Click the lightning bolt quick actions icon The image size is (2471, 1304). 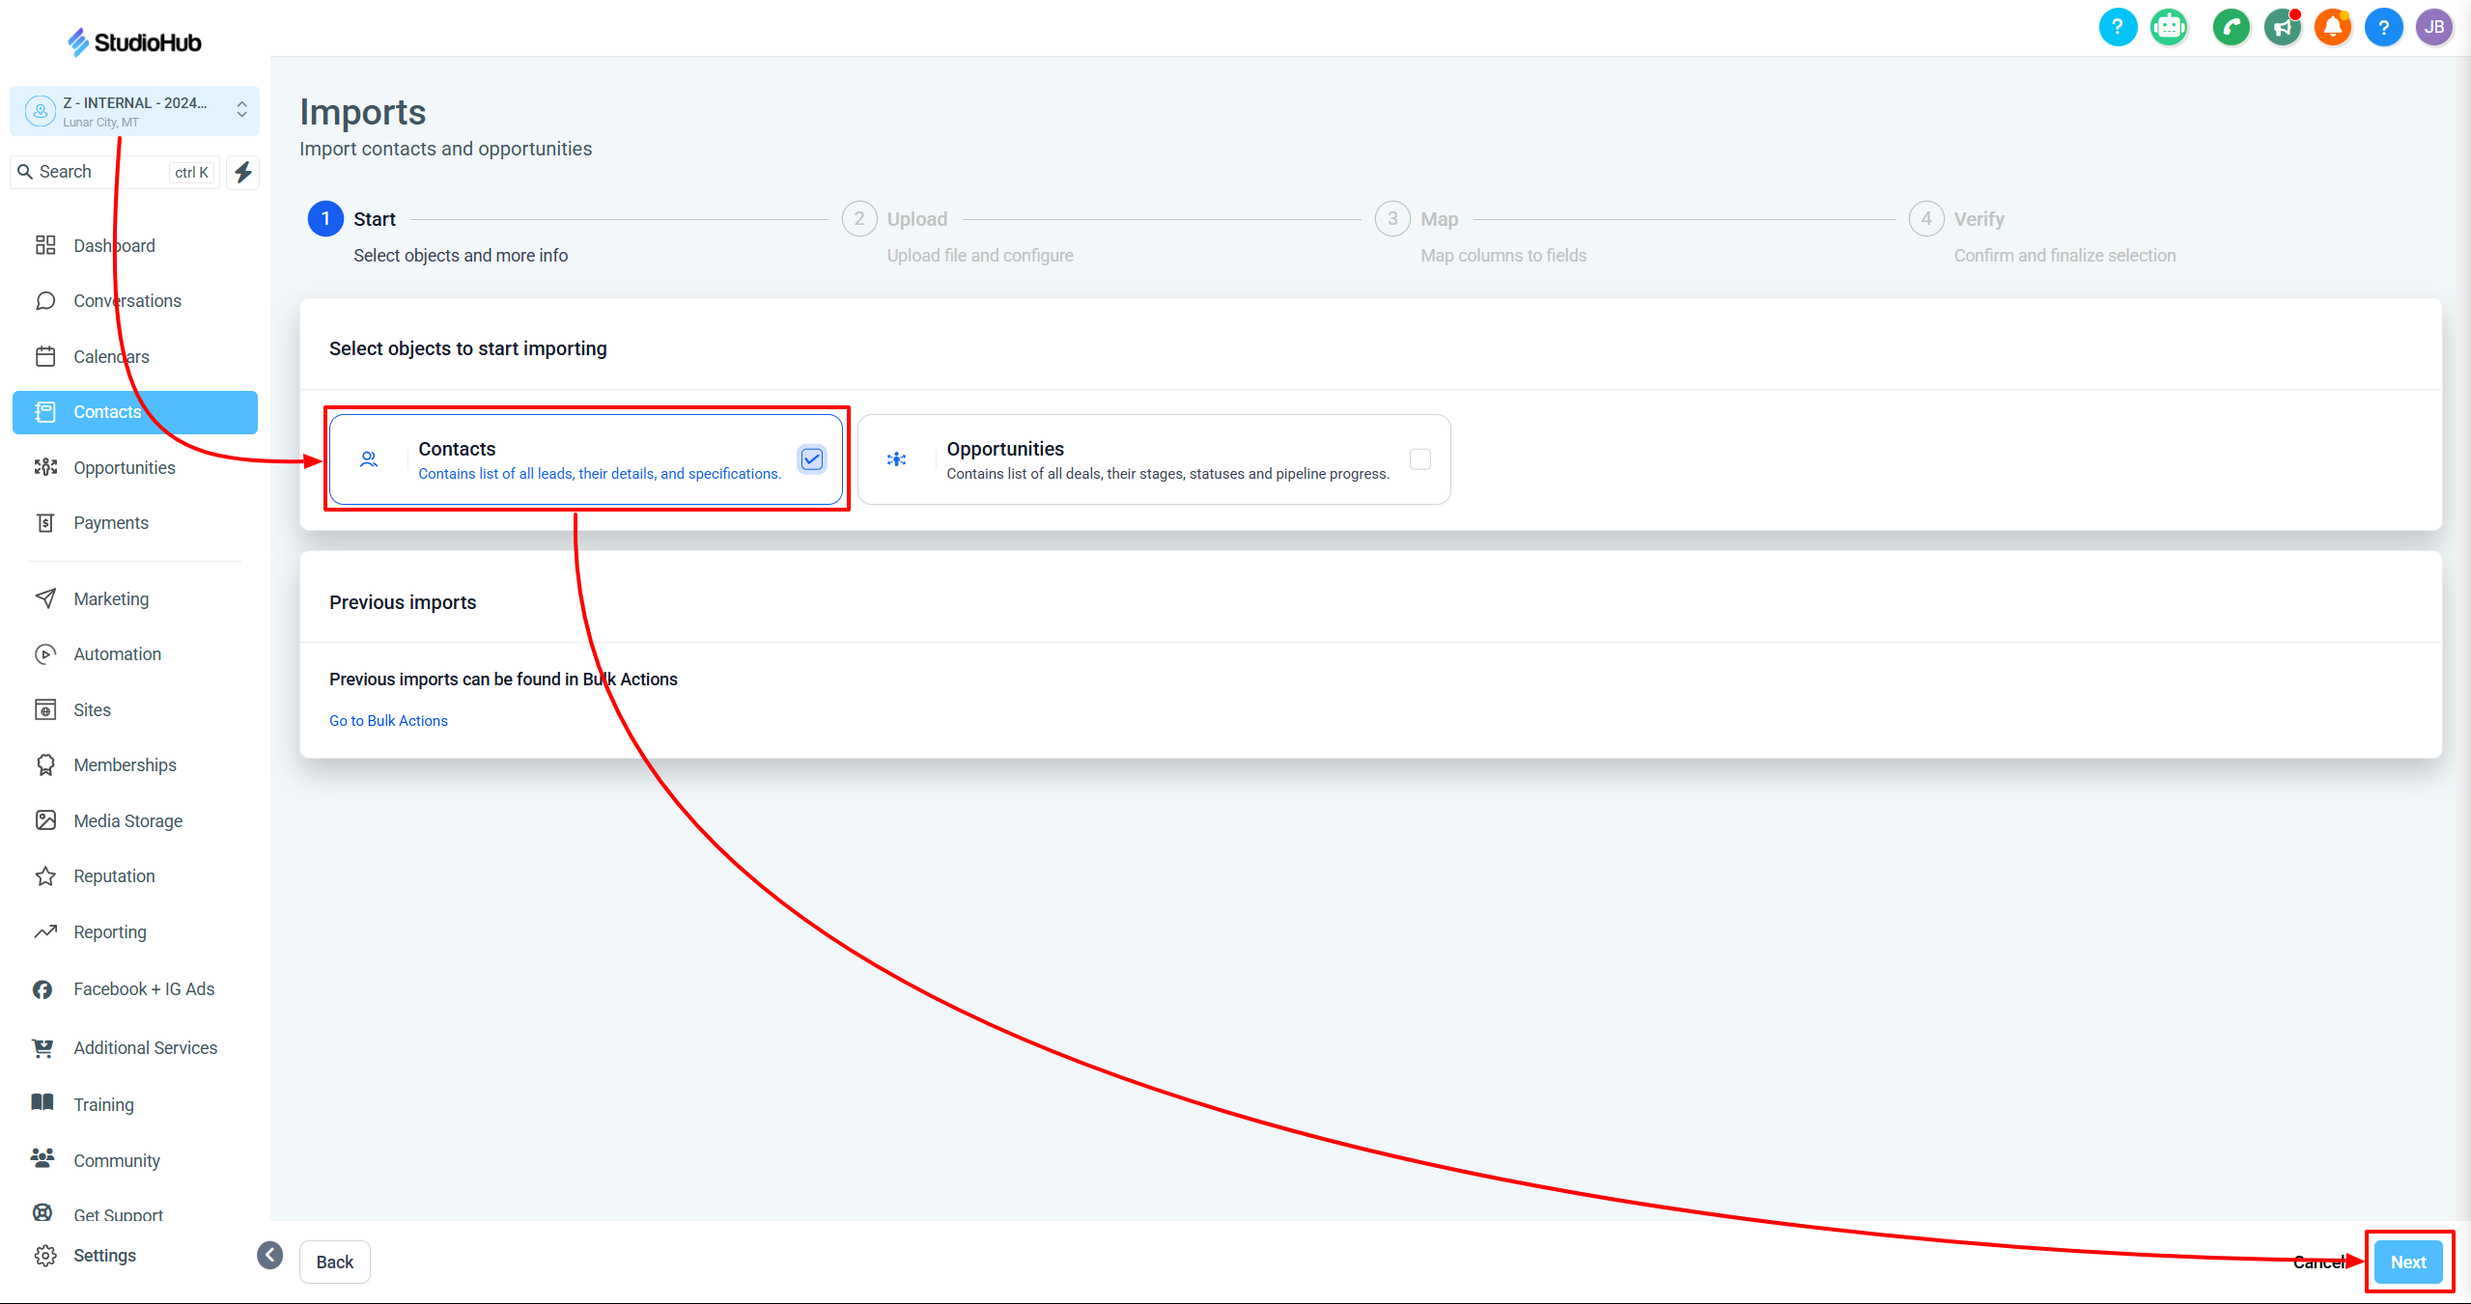(243, 172)
